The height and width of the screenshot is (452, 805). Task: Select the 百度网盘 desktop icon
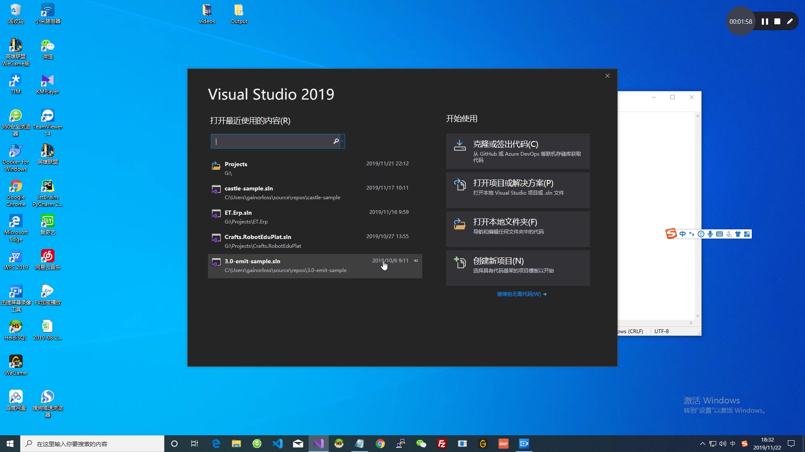pyautogui.click(x=16, y=401)
